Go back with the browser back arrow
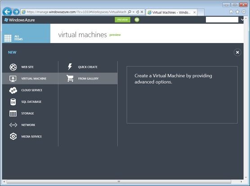The height and width of the screenshot is (186, 250). (7, 12)
